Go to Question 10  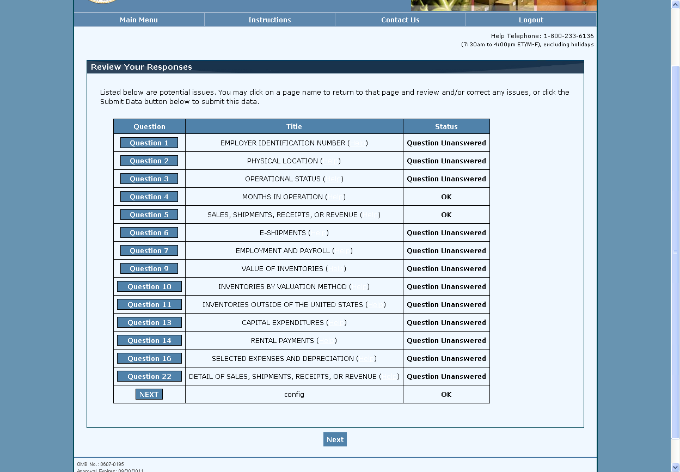(x=149, y=286)
